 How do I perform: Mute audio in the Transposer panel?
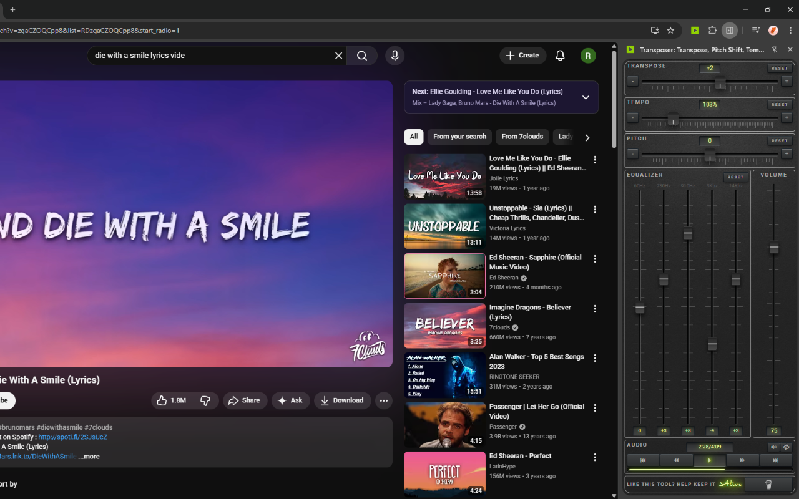(774, 447)
